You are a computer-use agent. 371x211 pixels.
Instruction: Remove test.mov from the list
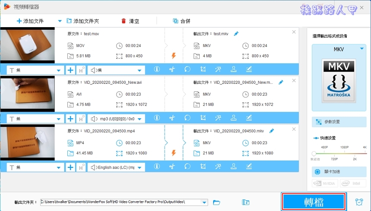[x=294, y=32]
